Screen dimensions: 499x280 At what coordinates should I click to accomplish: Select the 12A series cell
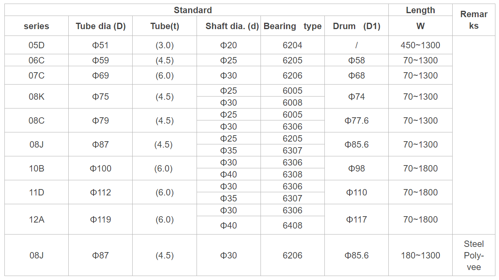click(x=37, y=219)
